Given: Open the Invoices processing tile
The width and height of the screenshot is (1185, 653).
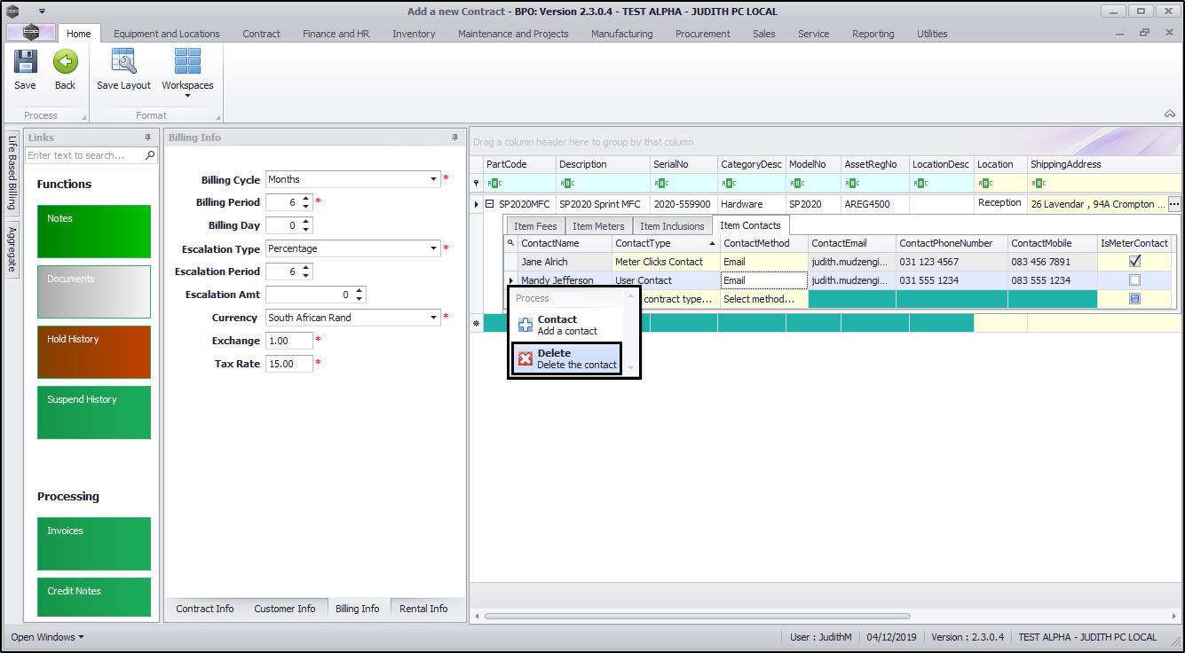Looking at the screenshot, I should coord(94,544).
